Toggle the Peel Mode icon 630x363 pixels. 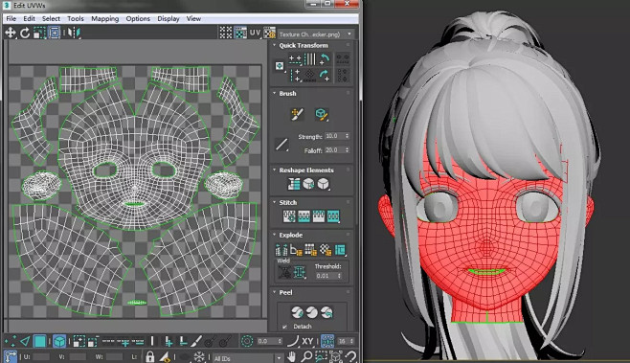[x=312, y=312]
